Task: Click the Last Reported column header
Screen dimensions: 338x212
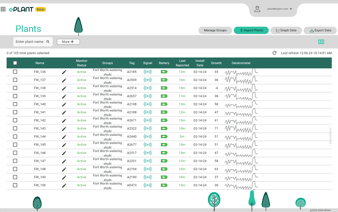Action: (x=182, y=63)
